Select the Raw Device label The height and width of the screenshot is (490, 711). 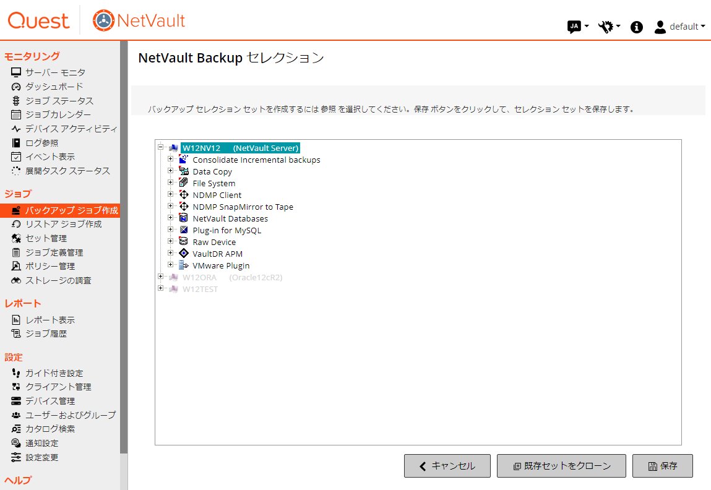tap(214, 242)
